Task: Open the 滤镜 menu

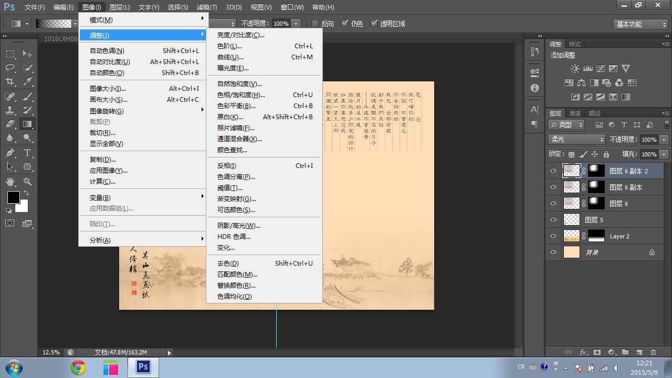Action: point(206,7)
